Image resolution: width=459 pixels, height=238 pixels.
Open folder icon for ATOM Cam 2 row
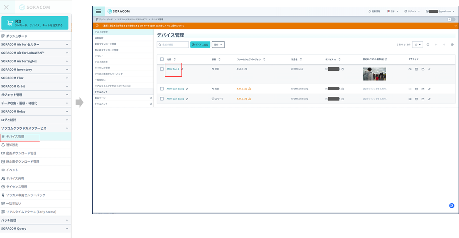click(x=423, y=70)
